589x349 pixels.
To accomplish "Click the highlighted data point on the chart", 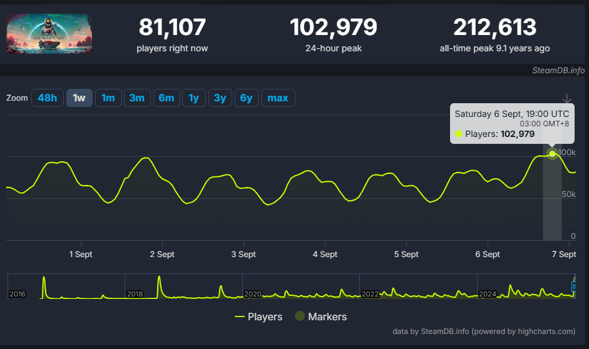I will click(x=552, y=154).
